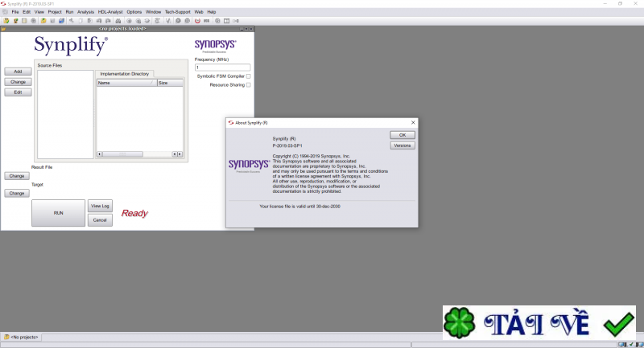The height and width of the screenshot is (348, 644).
Task: Open the Options menu
Action: pyautogui.click(x=134, y=12)
